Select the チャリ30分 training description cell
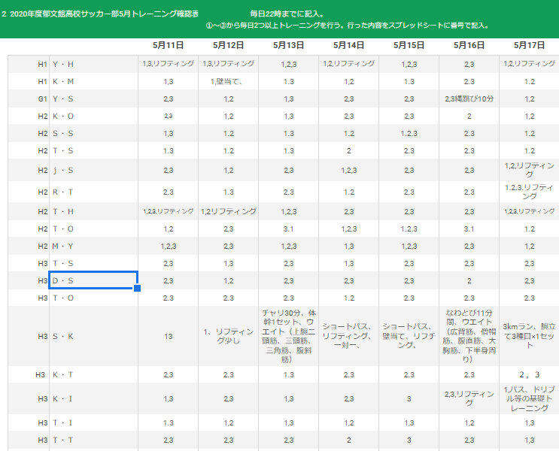 (288, 336)
